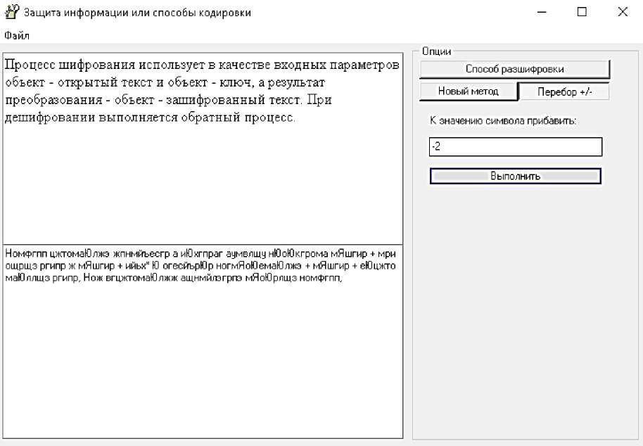Click the Выполнить button

516,176
